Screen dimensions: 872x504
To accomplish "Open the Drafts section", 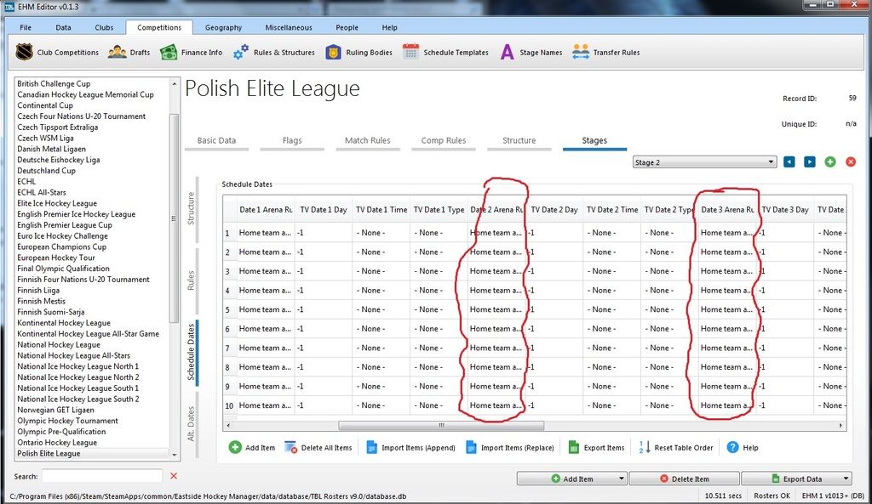I will click(x=129, y=52).
